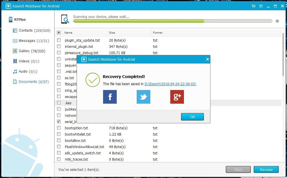This screenshot has width=287, height=178.
Task: Click the shopping cart purchase icon
Action: tap(253, 6)
